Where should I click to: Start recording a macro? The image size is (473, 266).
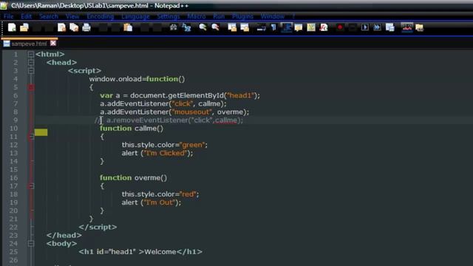tap(340, 27)
